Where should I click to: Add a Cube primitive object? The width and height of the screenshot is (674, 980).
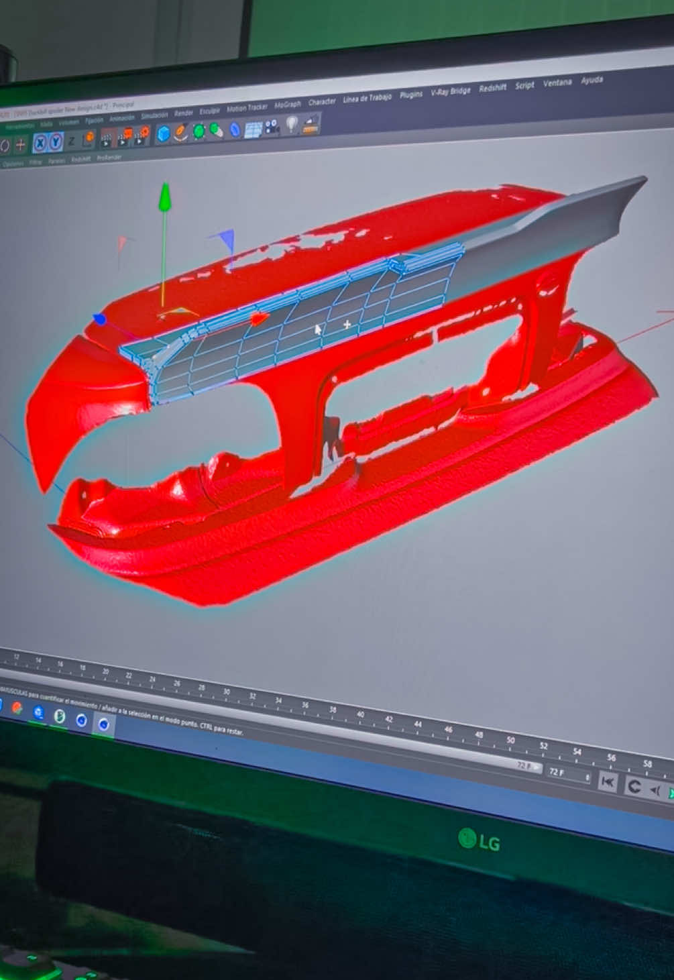163,134
